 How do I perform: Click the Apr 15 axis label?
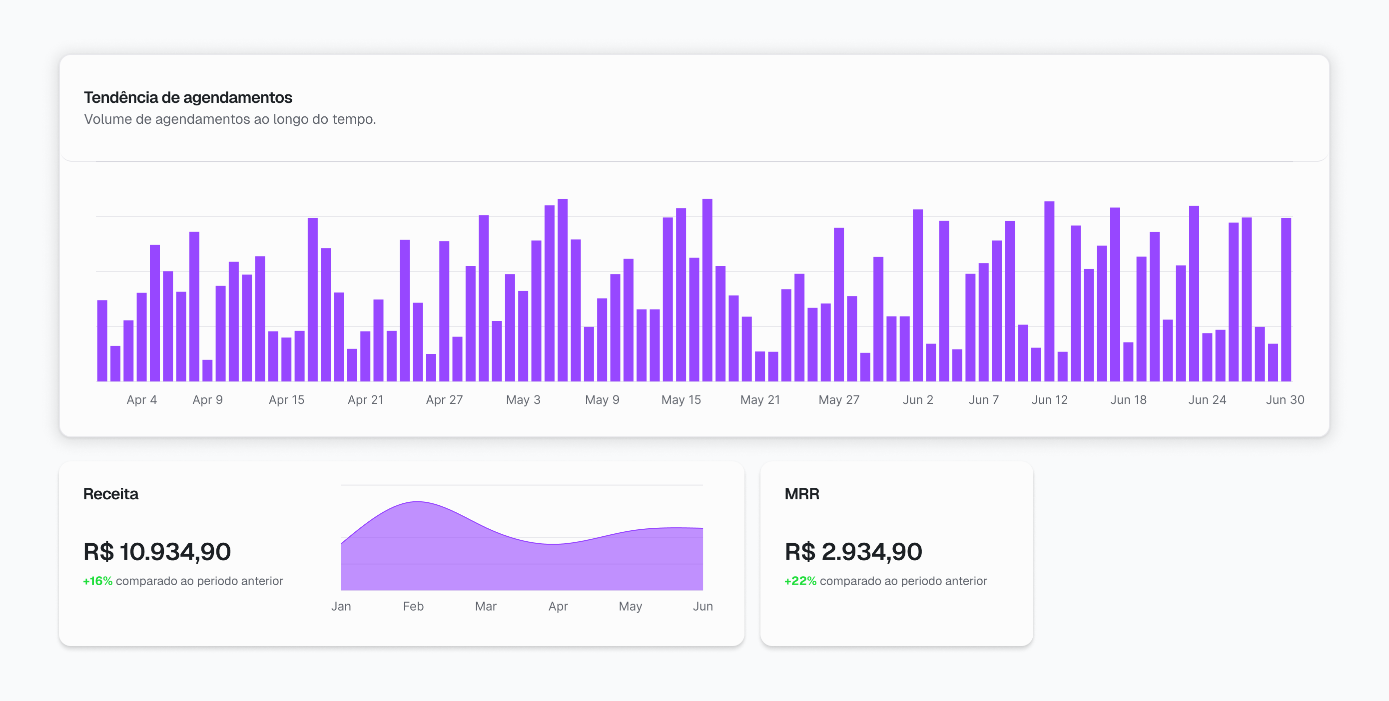click(286, 400)
